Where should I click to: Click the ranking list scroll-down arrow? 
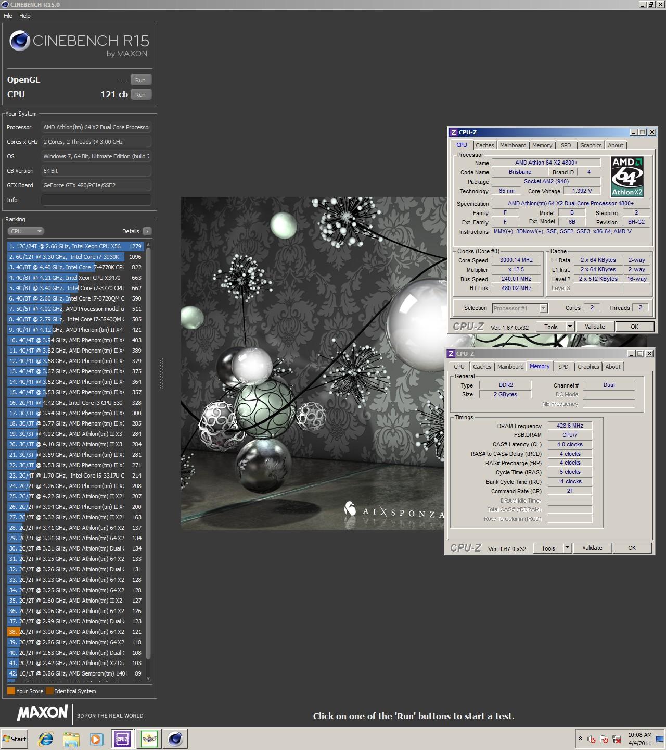[x=148, y=678]
